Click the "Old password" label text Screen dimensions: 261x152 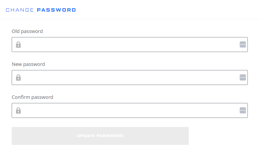pos(27,31)
